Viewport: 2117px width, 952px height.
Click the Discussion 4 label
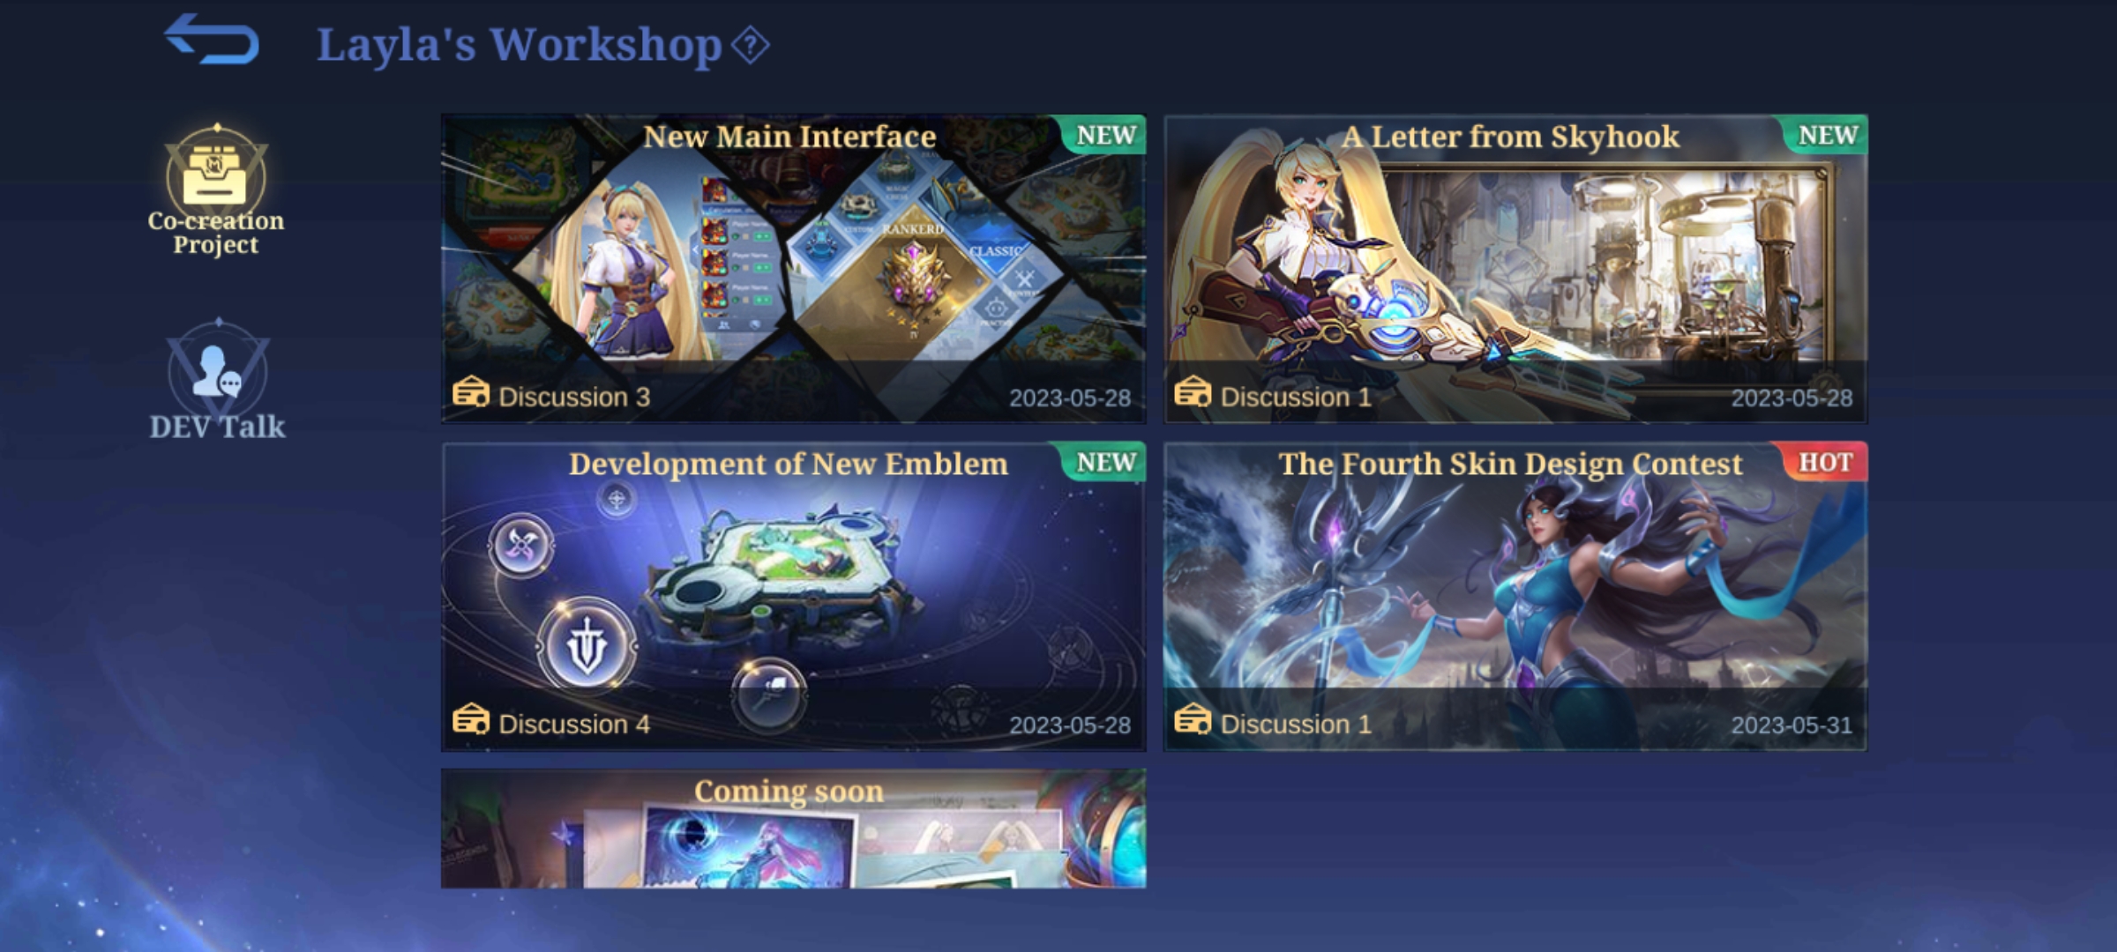574,725
